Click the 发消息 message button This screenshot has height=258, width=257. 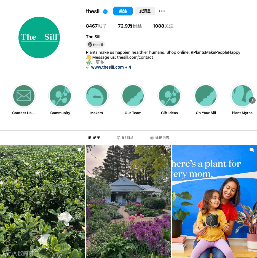tap(145, 11)
